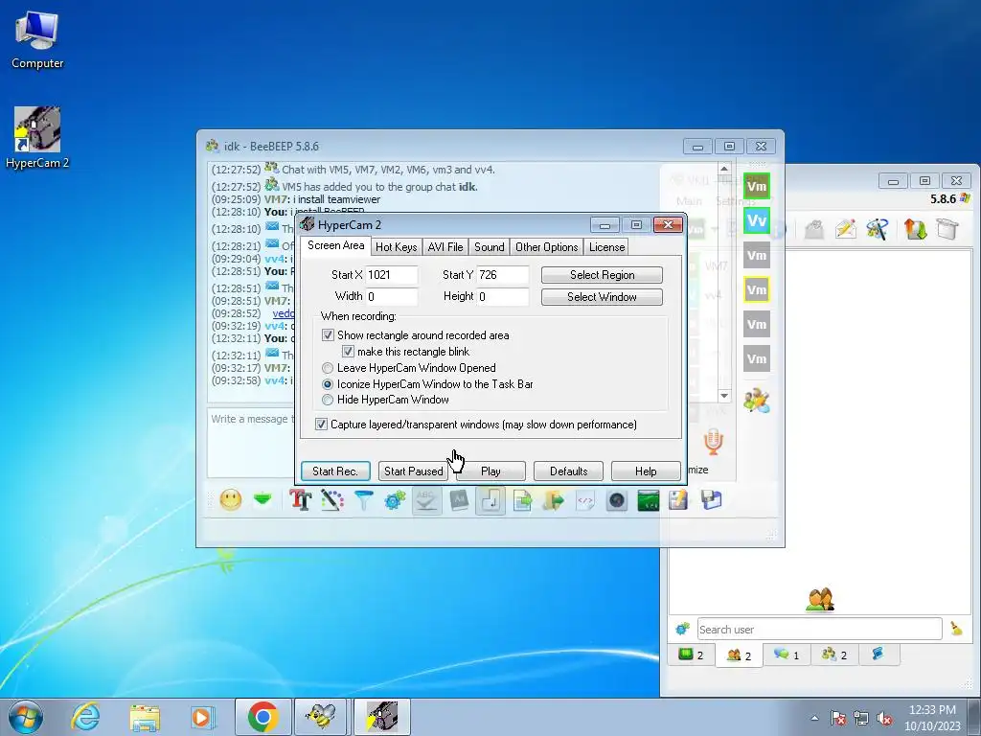Click the send file icon with green arrow
This screenshot has height=736, width=981.
click(522, 499)
